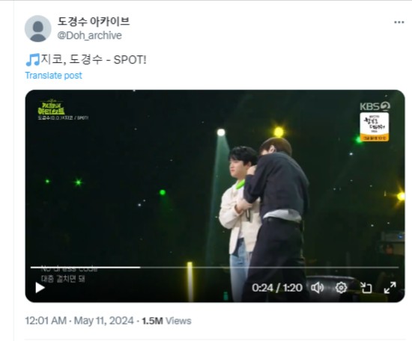Open the @Doh_archive handle link
This screenshot has height=341, width=412.
point(90,35)
